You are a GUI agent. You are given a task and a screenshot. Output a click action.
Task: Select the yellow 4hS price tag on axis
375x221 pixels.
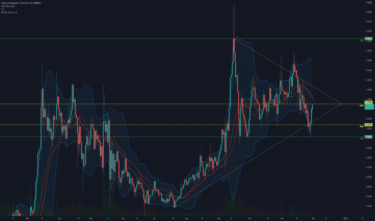click(x=369, y=125)
